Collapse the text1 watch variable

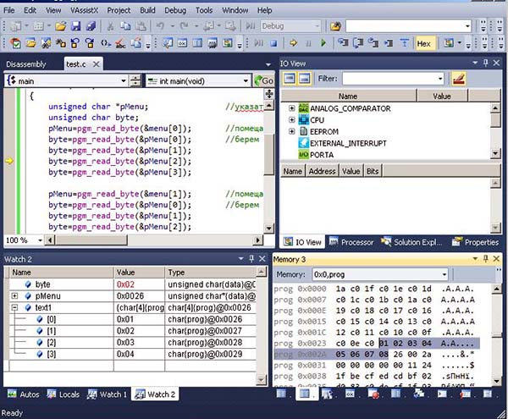[14, 307]
